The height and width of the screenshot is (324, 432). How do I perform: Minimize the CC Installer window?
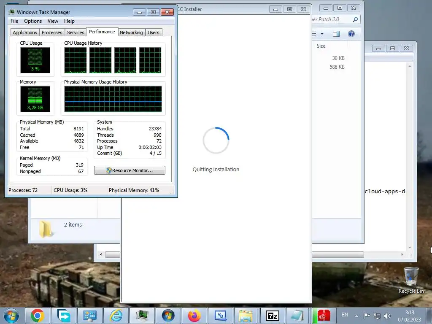[275, 9]
